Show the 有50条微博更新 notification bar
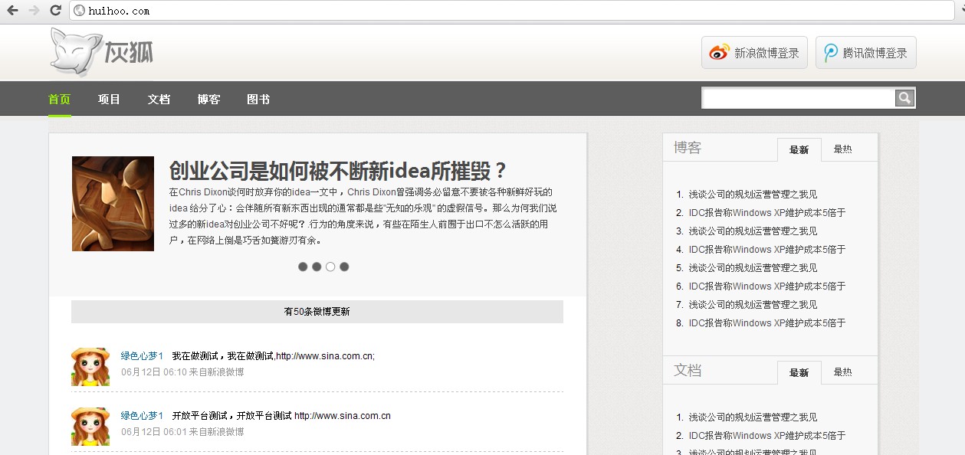This screenshot has width=965, height=455. [317, 312]
